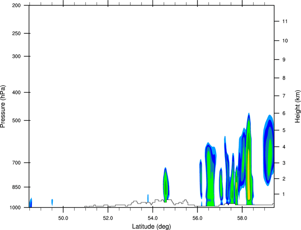Click the 850 pressure tick label
Image resolution: width=301 pixels, height=230 pixels.
point(16,187)
